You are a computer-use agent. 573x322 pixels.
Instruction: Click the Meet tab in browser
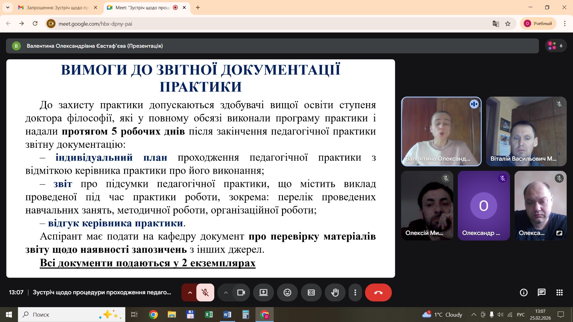pyautogui.click(x=143, y=7)
